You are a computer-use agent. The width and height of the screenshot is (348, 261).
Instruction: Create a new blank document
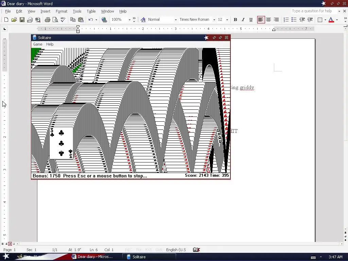point(6,19)
